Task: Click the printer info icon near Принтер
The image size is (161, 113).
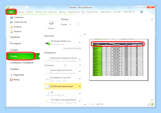Action: [x=81, y=36]
